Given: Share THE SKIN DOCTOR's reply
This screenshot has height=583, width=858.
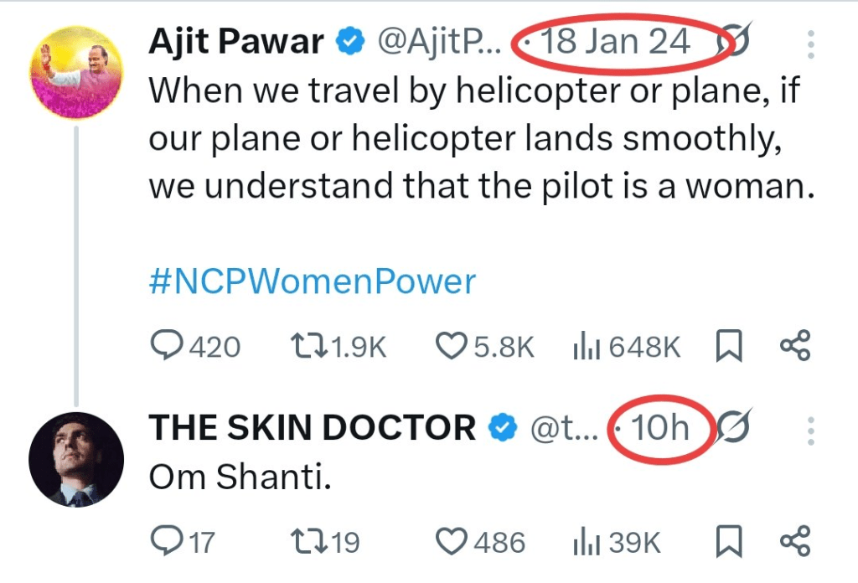Looking at the screenshot, I should click(x=794, y=543).
